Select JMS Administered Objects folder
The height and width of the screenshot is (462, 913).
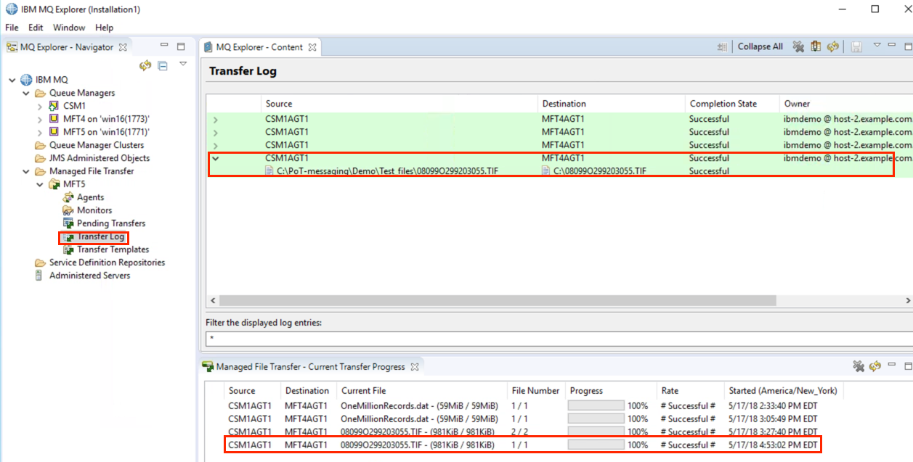[x=100, y=158]
